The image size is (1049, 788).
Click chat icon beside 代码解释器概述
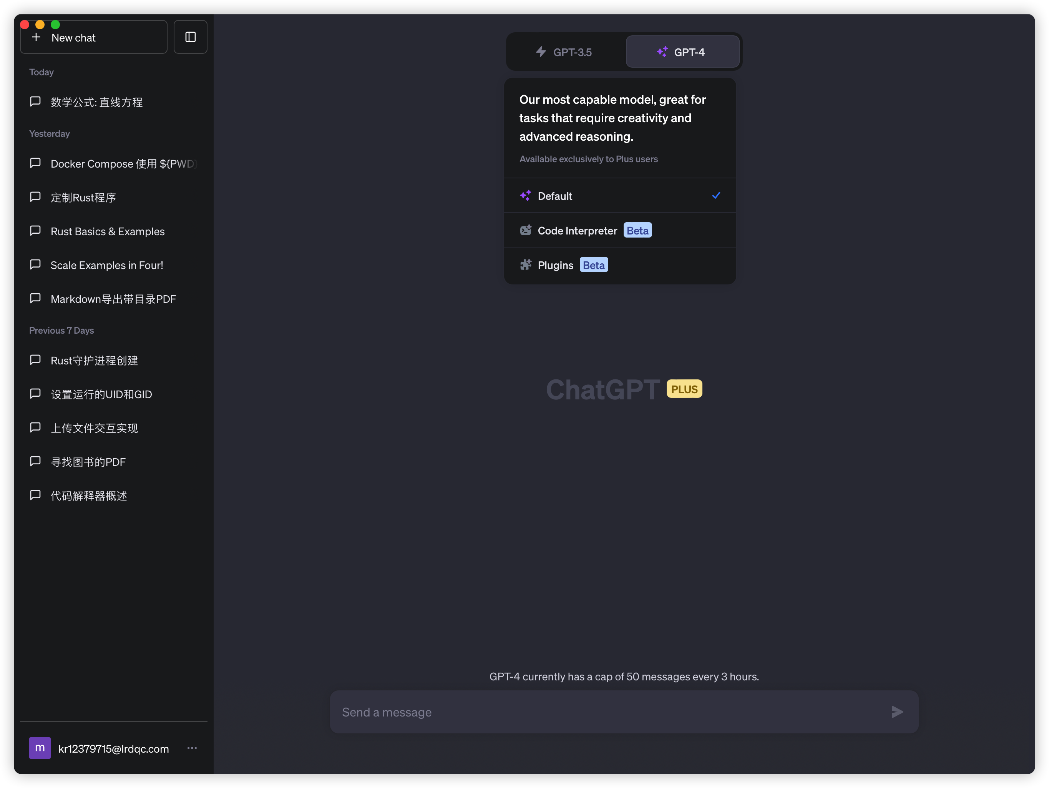coord(35,495)
